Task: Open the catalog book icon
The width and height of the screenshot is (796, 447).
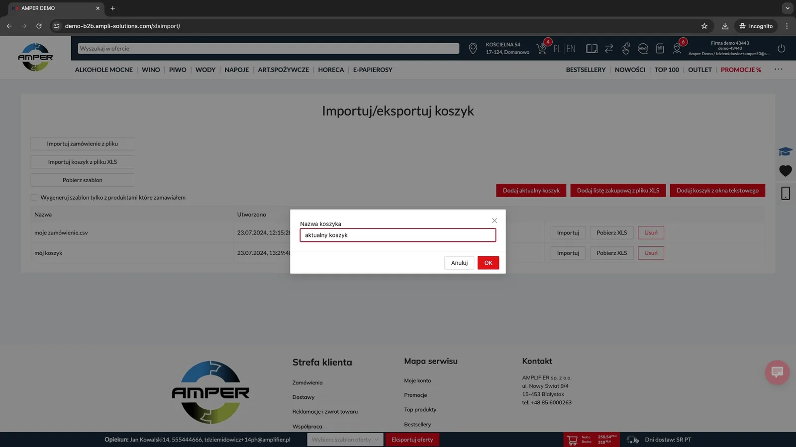Action: pos(592,49)
